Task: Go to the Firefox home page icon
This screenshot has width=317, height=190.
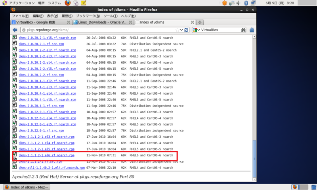Action: [x=252, y=30]
